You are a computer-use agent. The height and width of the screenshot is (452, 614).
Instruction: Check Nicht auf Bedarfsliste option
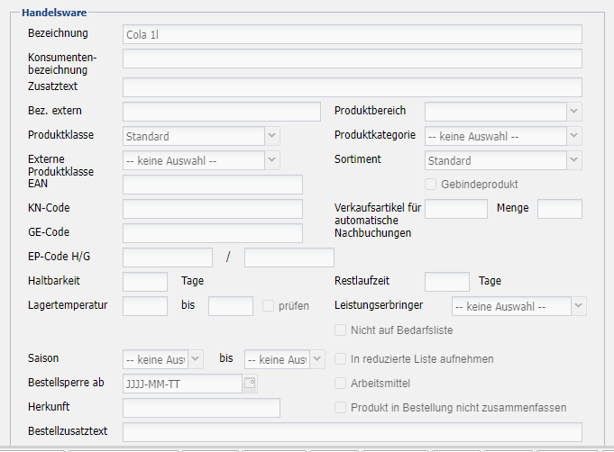(341, 330)
